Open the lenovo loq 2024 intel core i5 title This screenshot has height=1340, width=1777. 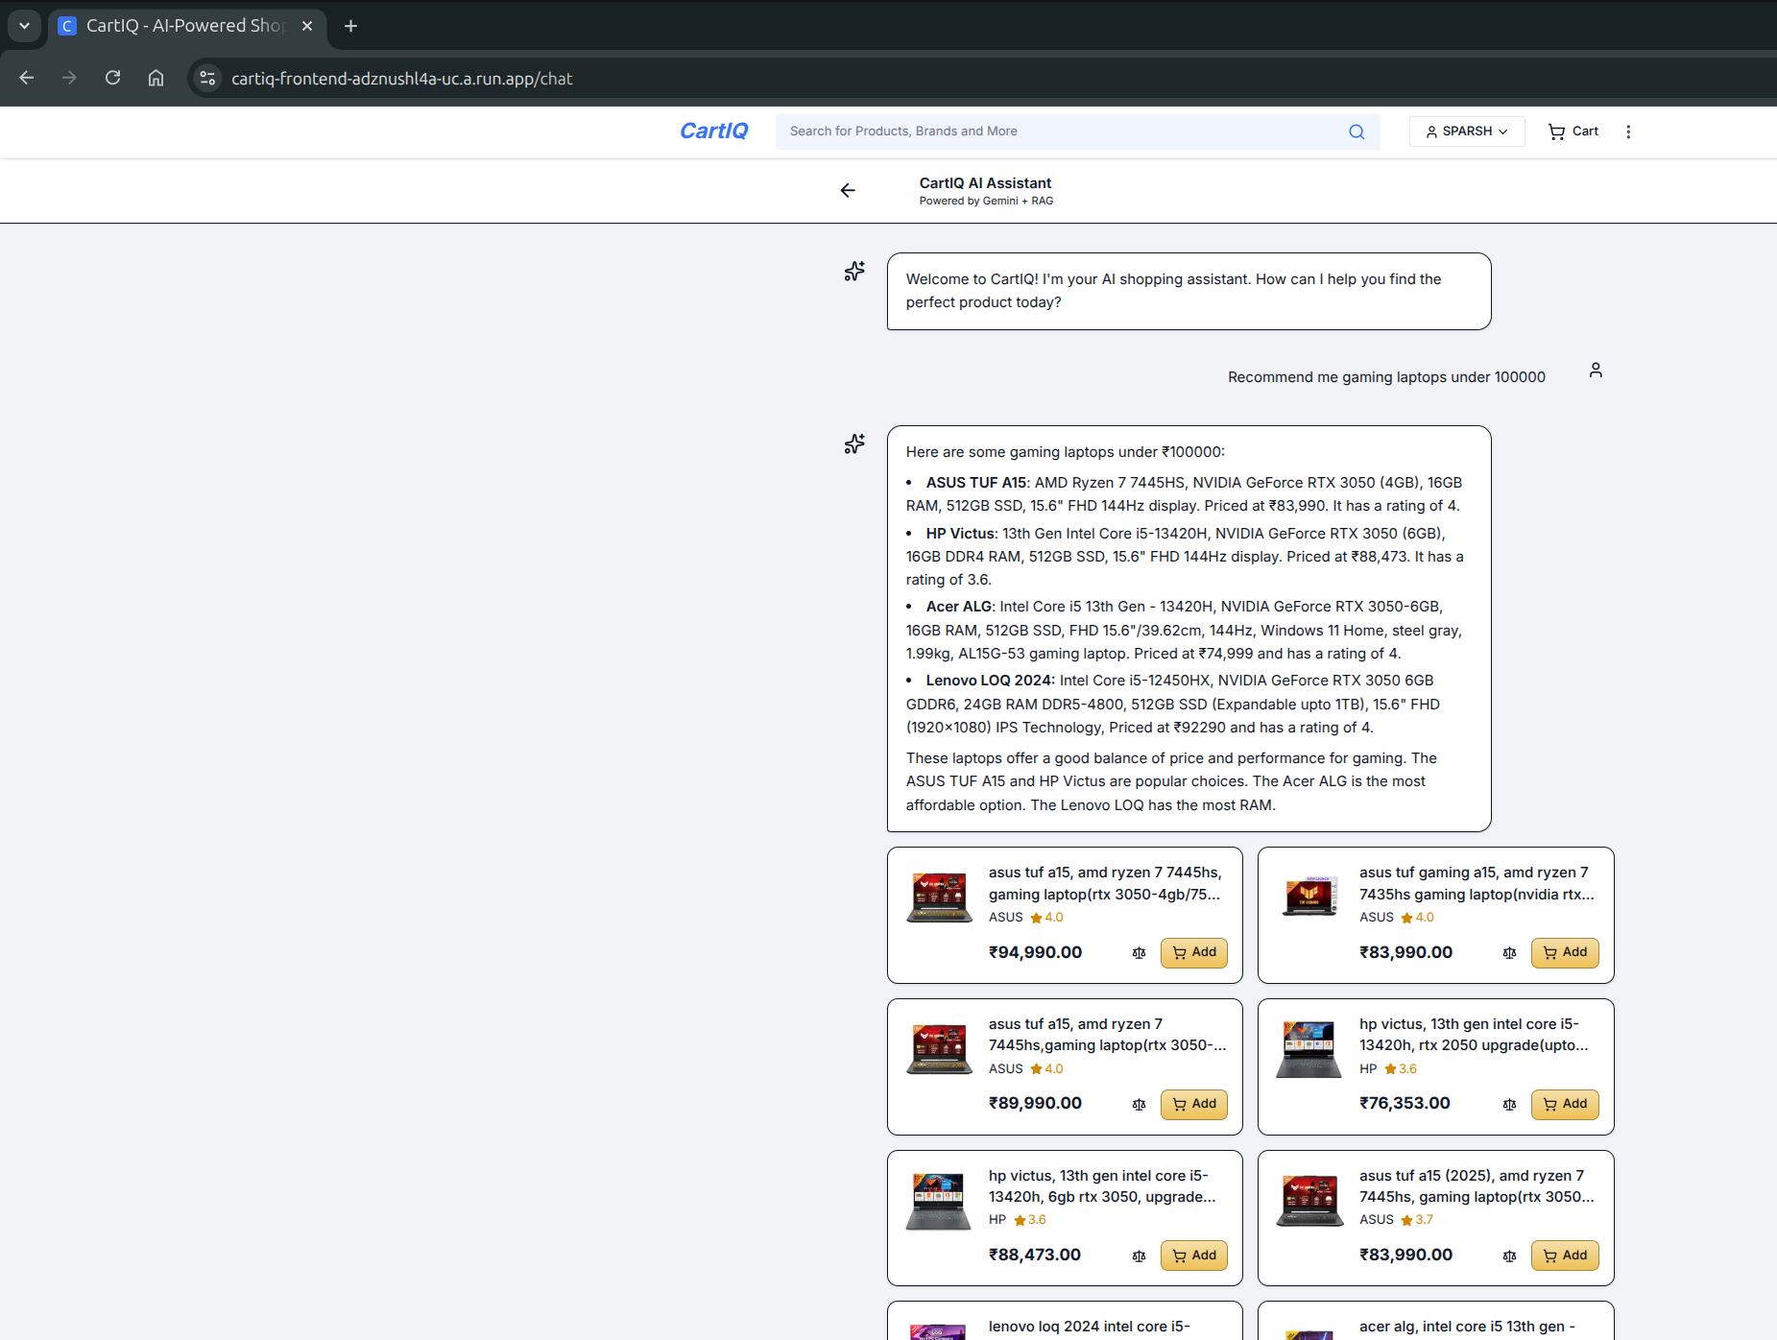1089,1327
